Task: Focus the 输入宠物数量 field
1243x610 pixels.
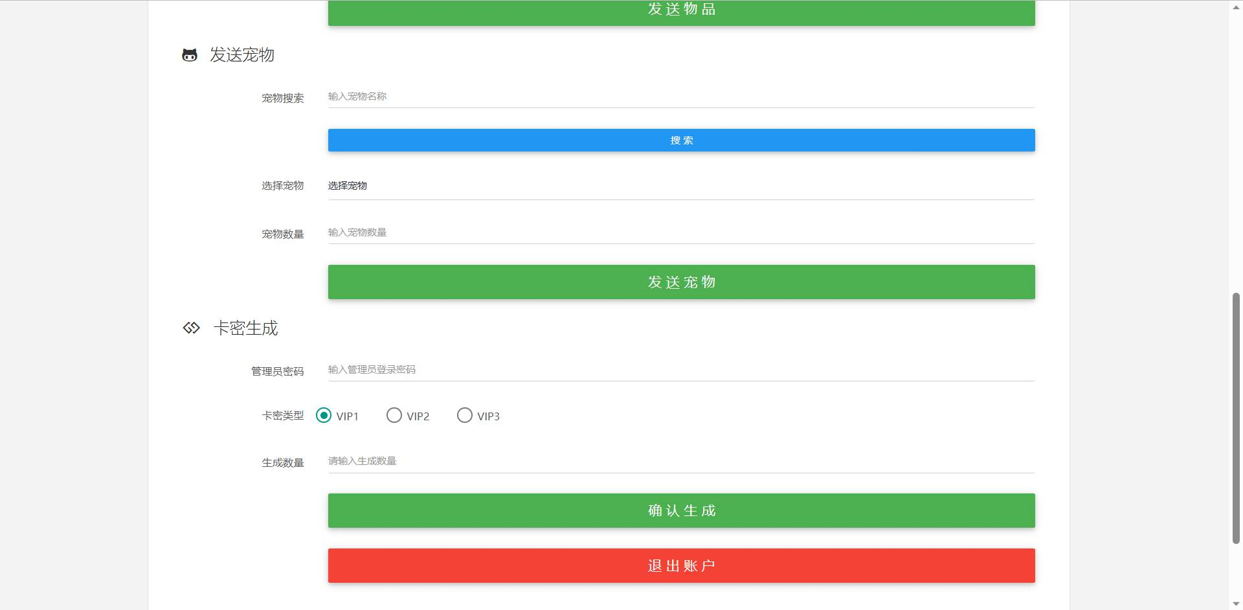Action: point(681,232)
